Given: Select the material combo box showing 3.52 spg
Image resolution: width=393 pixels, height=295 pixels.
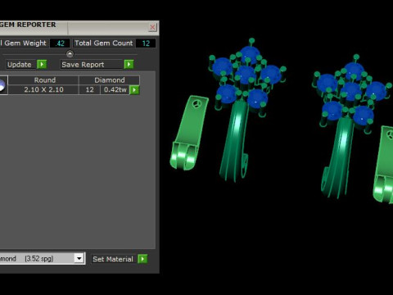Looking at the screenshot, I should [42, 258].
